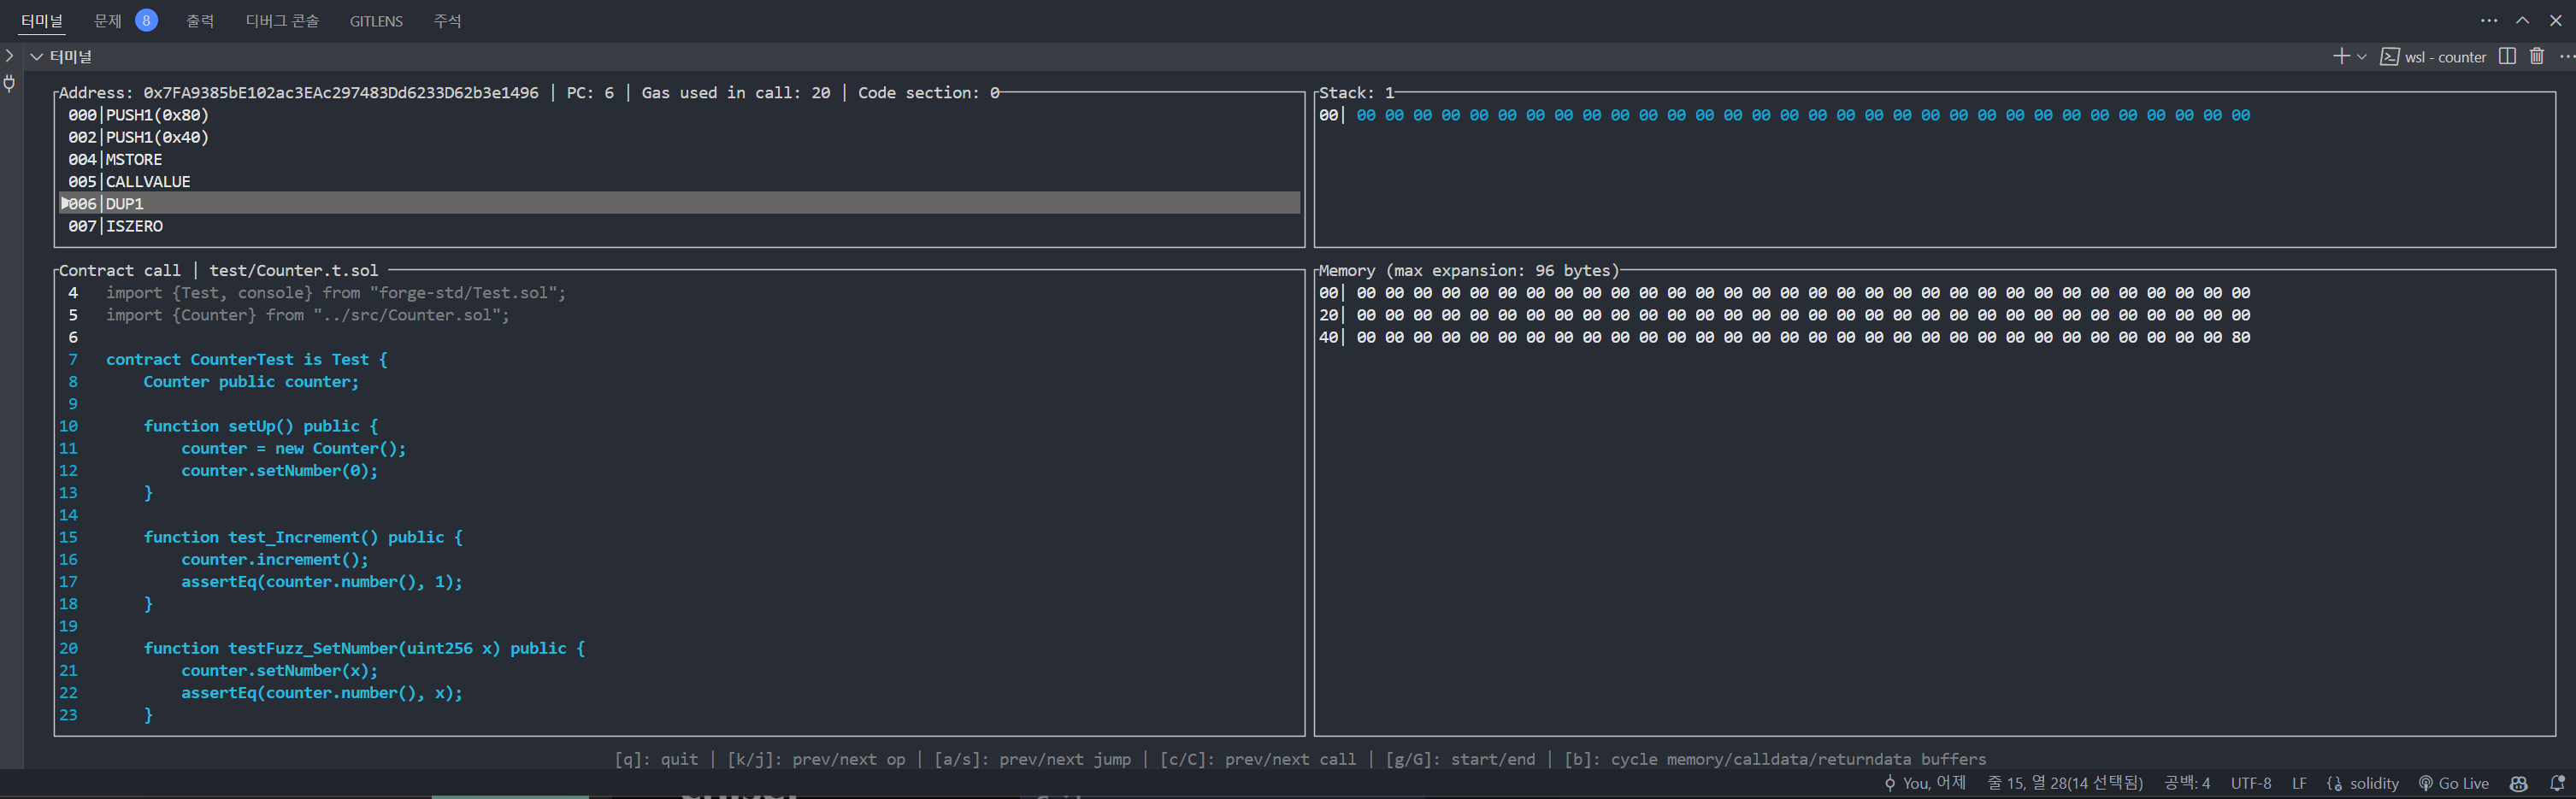Split the terminal
This screenshot has height=799, width=2576.
pyautogui.click(x=2507, y=57)
